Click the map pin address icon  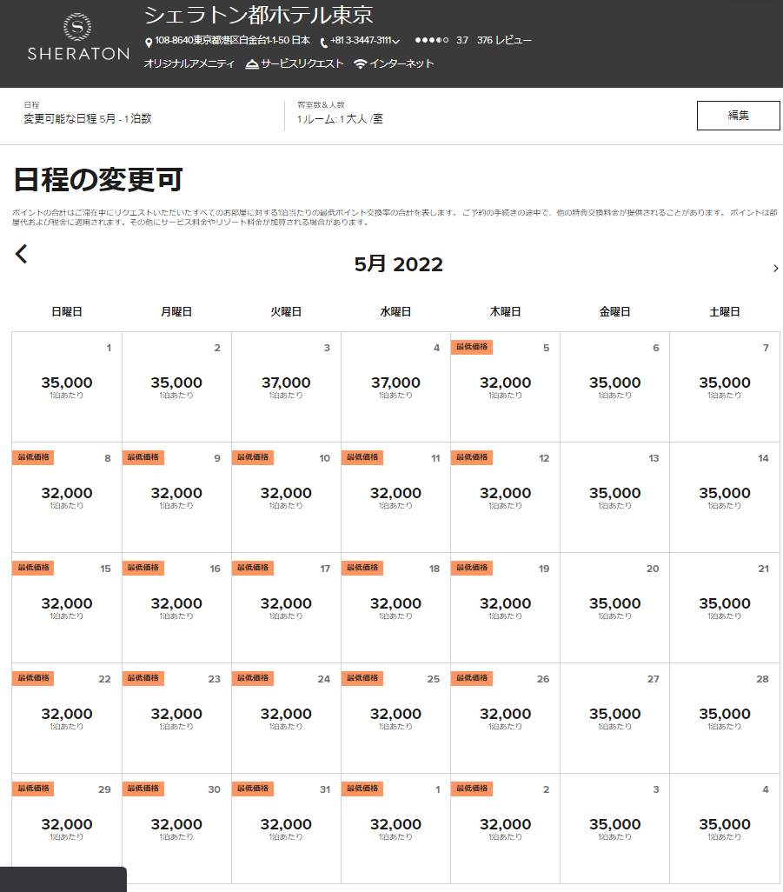point(149,42)
